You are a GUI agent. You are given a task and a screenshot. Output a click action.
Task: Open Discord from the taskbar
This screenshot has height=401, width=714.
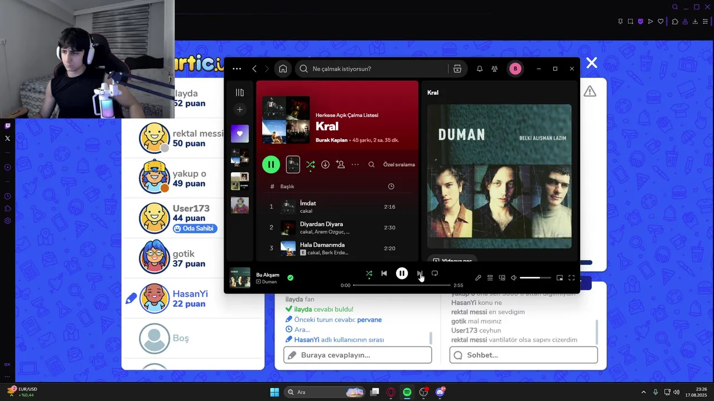[x=440, y=392]
